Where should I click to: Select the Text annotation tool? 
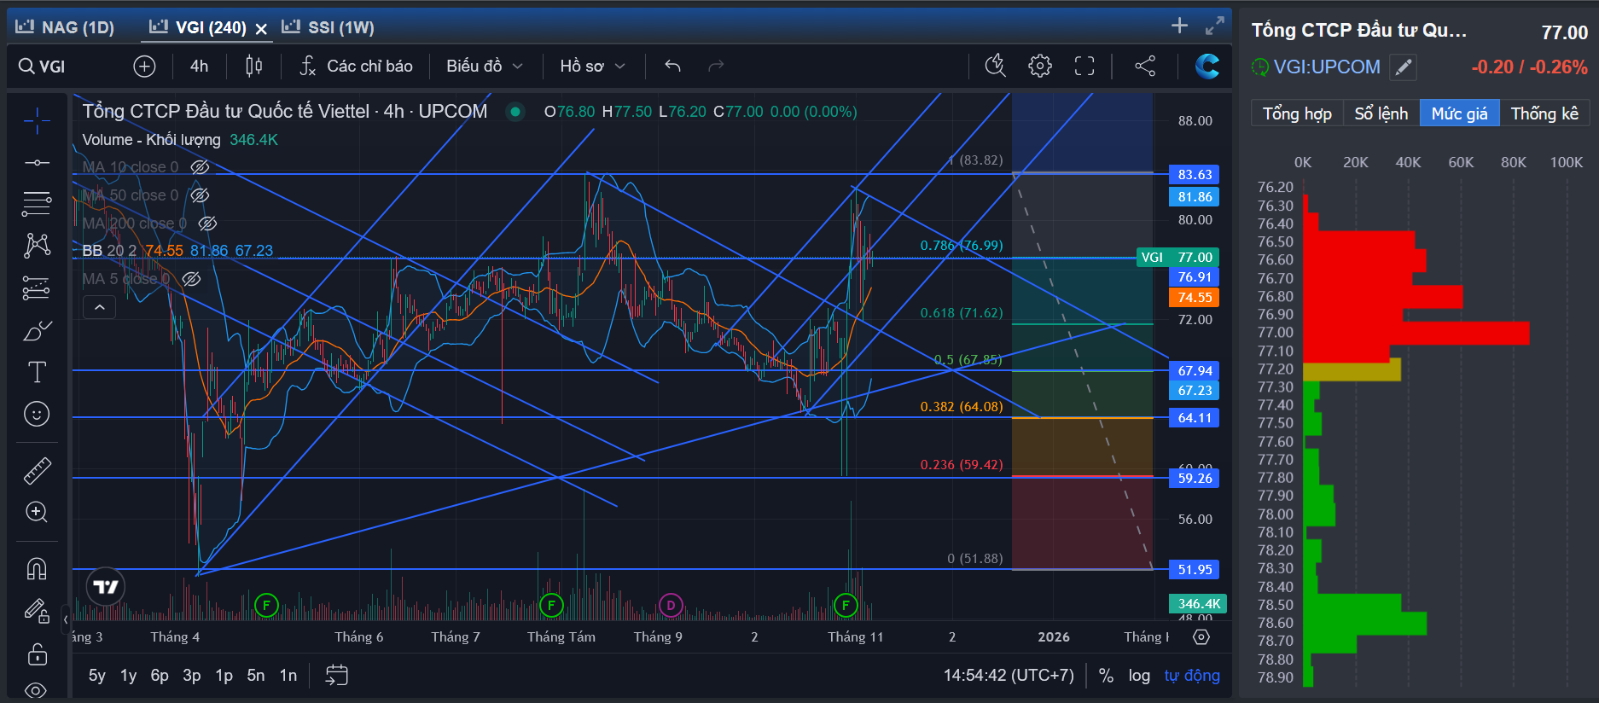coord(37,372)
